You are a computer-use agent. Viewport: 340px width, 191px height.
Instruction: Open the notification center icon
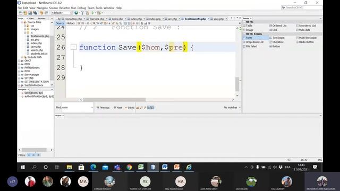315,167
